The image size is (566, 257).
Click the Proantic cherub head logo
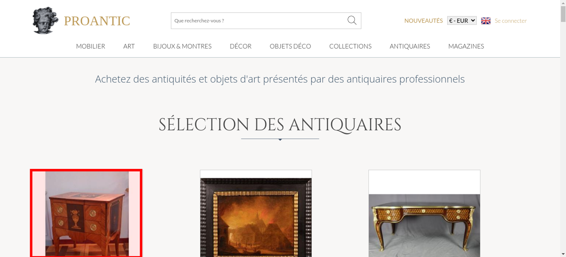click(45, 20)
